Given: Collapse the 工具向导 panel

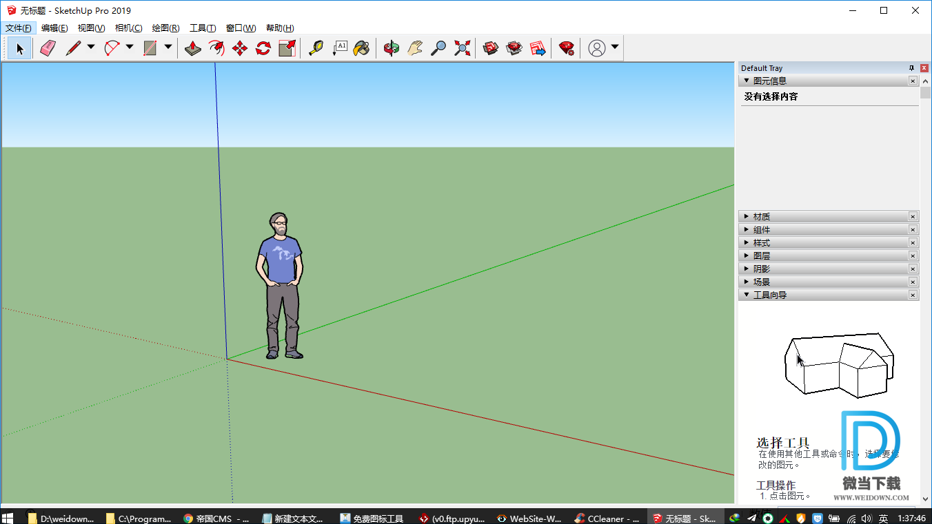Looking at the screenshot, I should 747,295.
